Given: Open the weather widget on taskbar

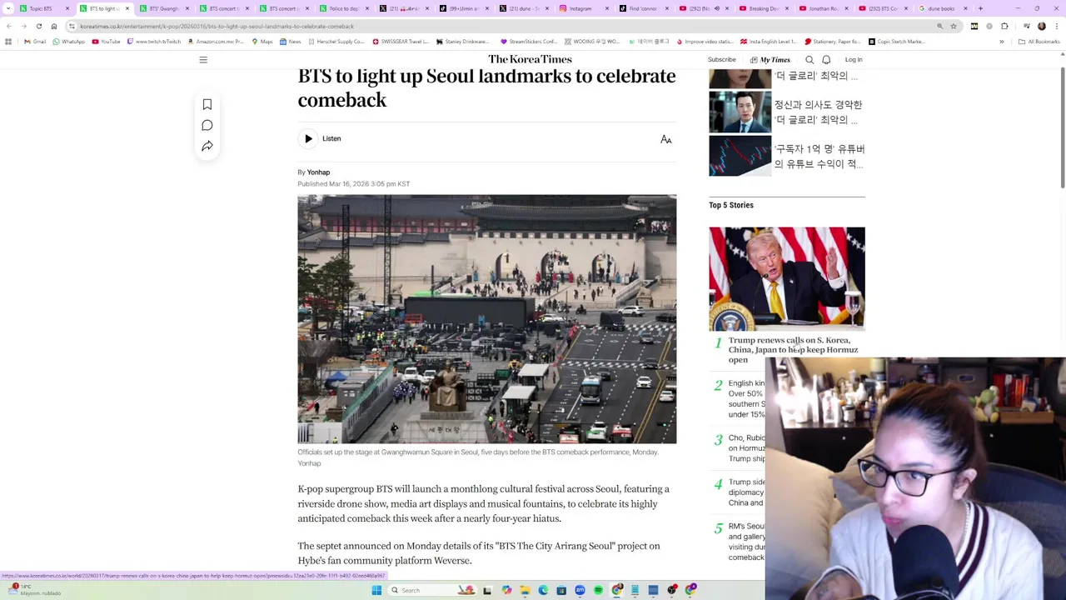Looking at the screenshot, I should point(33,590).
